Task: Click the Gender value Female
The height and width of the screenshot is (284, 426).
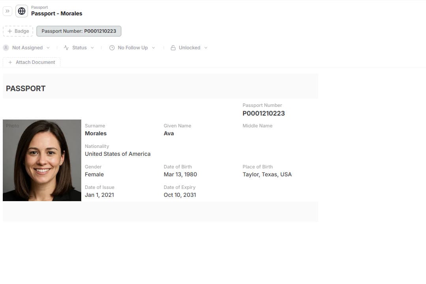Action: point(94,174)
